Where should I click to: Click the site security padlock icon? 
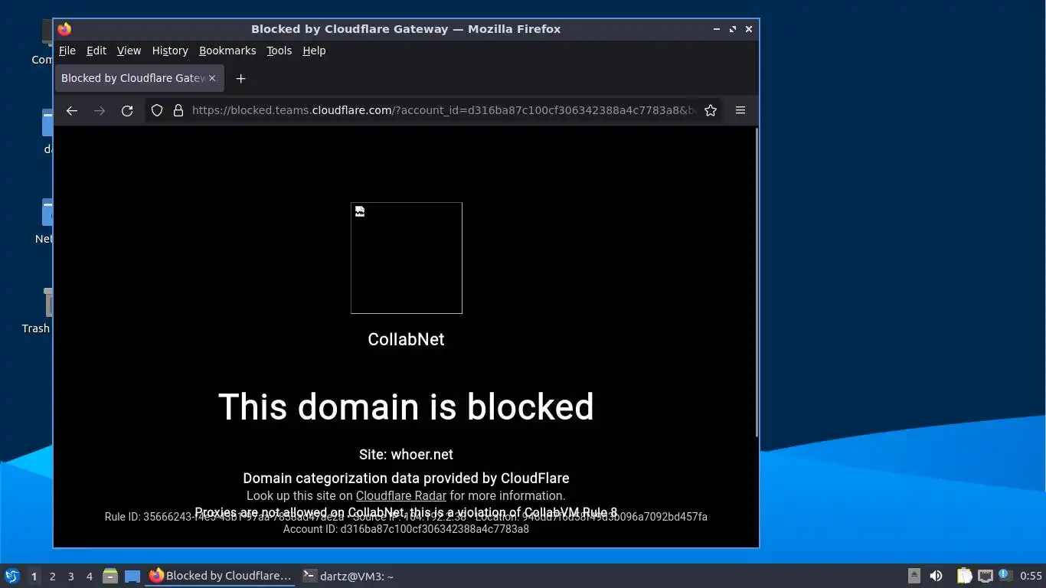pos(178,110)
